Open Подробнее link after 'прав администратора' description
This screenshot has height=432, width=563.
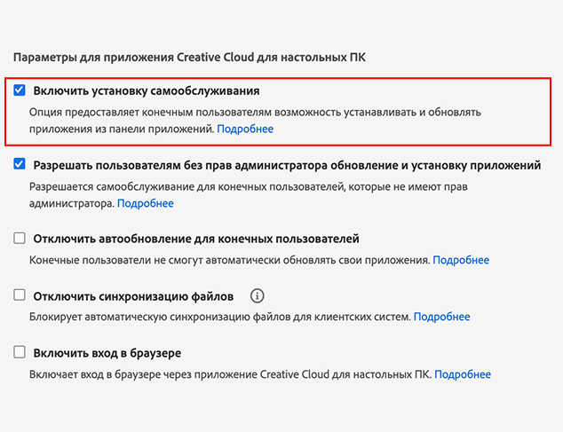[146, 203]
